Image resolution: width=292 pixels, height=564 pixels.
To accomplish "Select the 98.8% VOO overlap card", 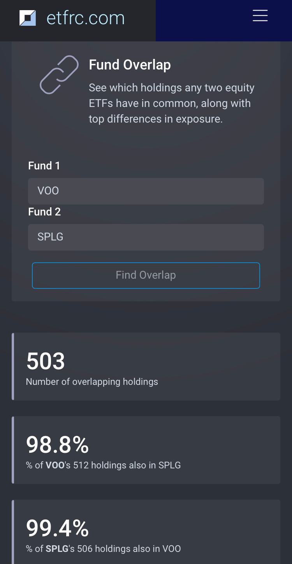I will (x=146, y=450).
